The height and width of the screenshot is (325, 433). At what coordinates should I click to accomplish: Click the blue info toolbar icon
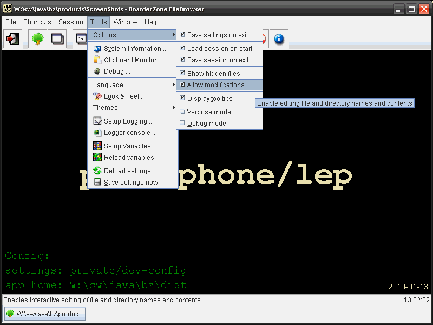(x=279, y=39)
